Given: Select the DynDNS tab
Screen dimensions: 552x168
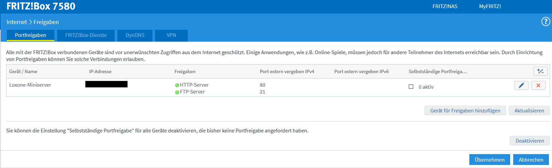Looking at the screenshot, I should [x=135, y=35].
